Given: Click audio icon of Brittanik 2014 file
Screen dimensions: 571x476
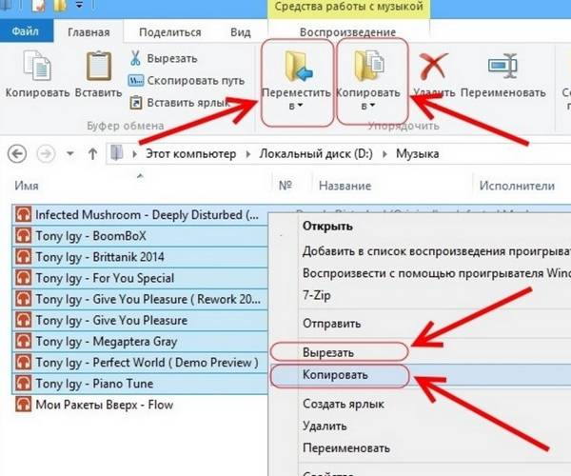Looking at the screenshot, I should point(23,257).
